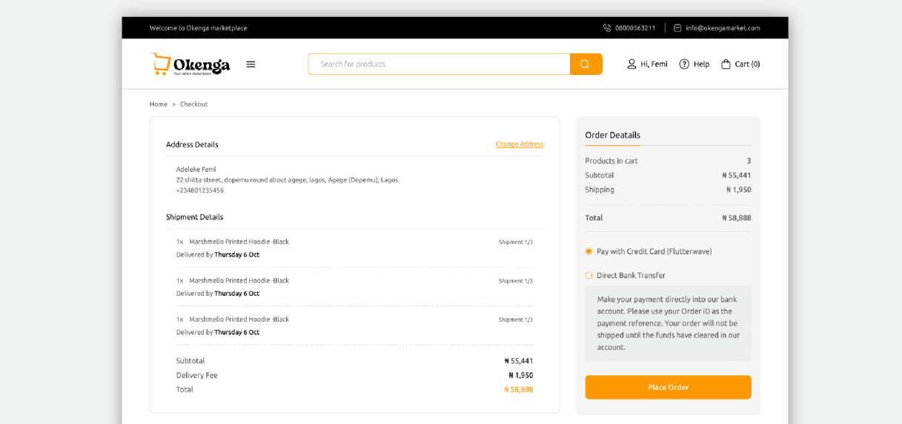Screen dimensions: 902x424
Task: Click the Address Details heading
Action: [x=192, y=145]
